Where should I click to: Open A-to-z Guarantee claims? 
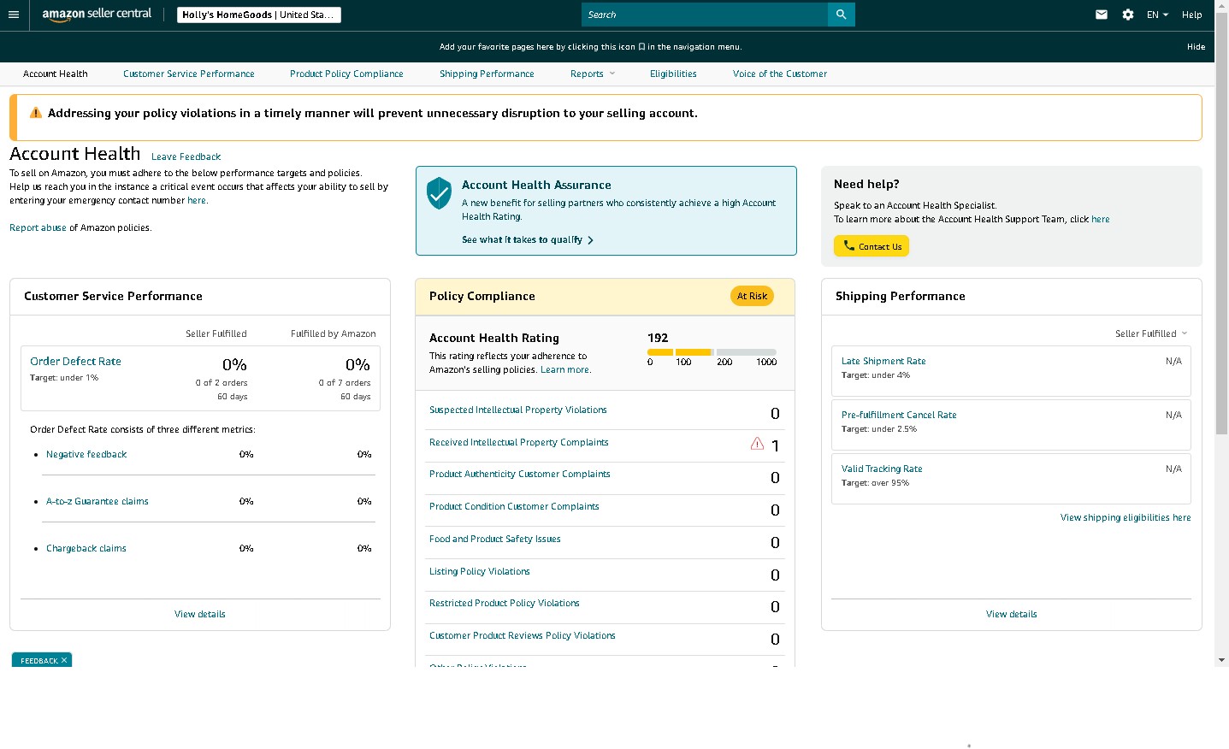click(x=97, y=502)
